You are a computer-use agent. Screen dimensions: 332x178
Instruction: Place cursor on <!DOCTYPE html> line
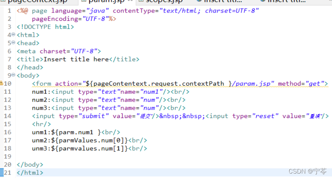45,27
